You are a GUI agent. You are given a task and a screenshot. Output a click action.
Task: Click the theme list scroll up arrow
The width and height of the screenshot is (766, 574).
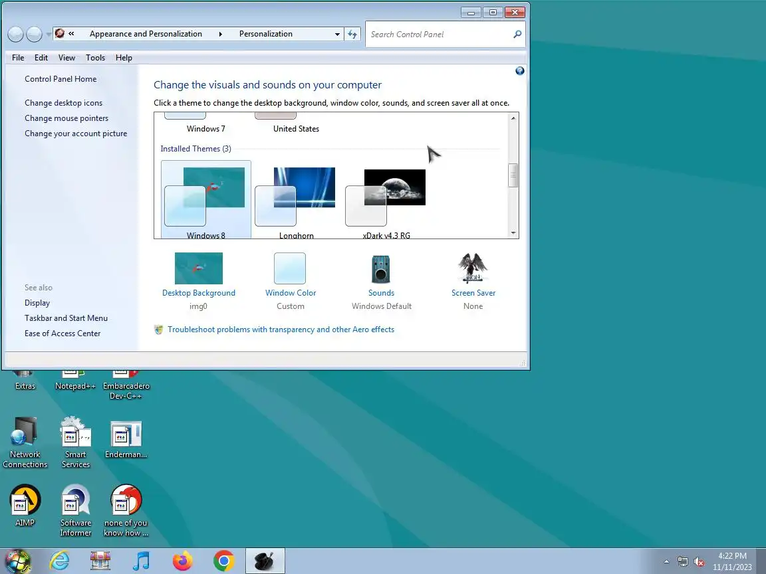click(x=513, y=118)
